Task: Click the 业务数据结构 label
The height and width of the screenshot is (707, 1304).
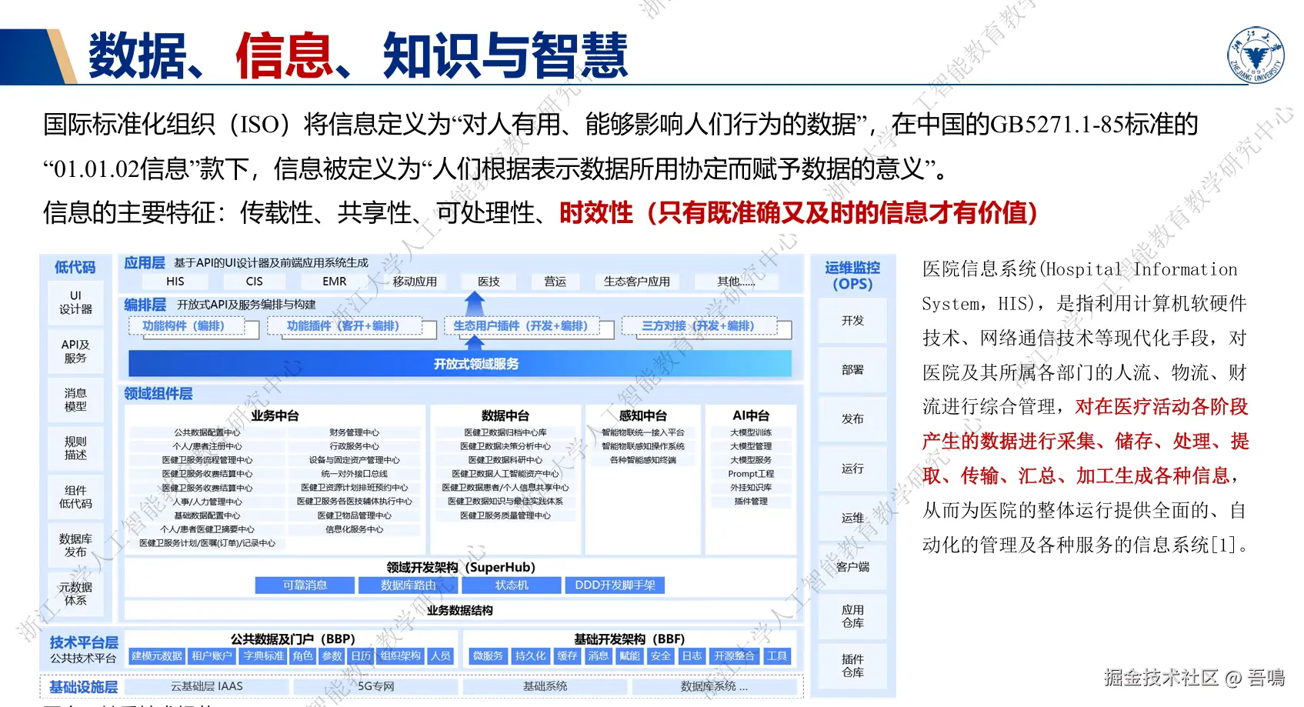Action: click(x=460, y=610)
